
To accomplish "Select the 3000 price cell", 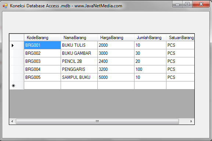I will 116,53.
